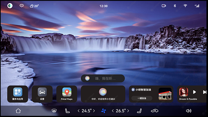Tap the 12:30 clock display

(x=104, y=6)
